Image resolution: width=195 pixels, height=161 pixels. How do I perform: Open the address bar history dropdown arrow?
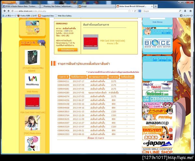coord(133,11)
